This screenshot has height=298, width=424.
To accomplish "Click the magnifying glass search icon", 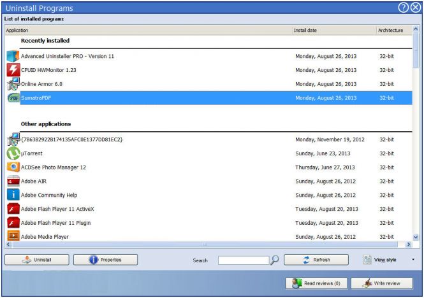I will [275, 260].
